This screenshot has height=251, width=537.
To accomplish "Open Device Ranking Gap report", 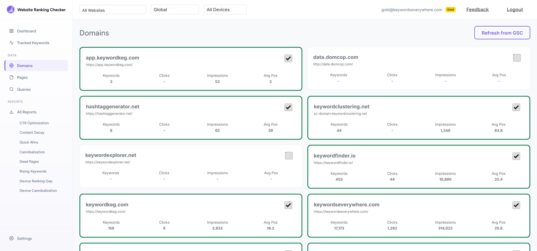I will pos(36,181).
